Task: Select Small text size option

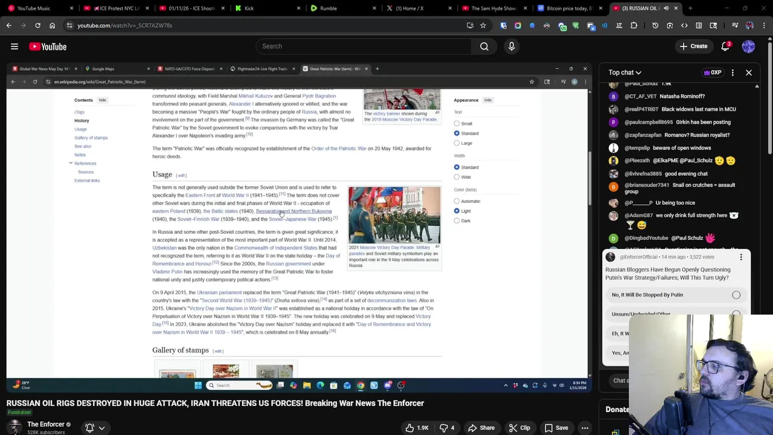Action: (x=457, y=123)
